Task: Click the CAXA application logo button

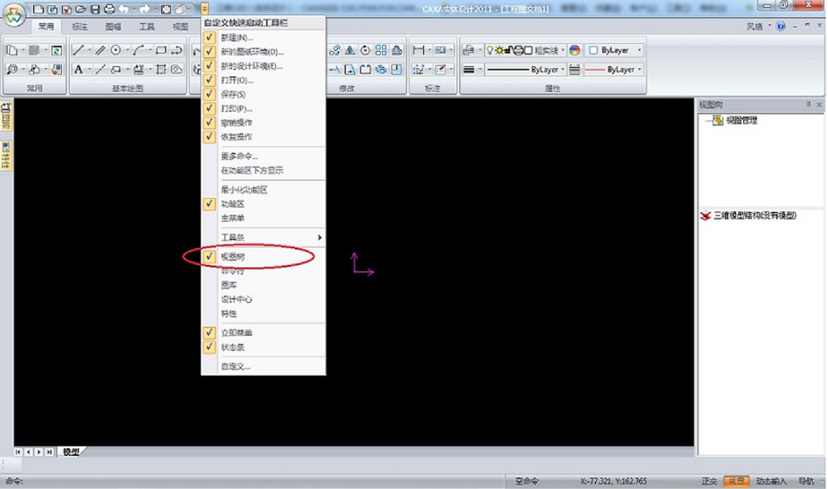Action: pyautogui.click(x=14, y=14)
